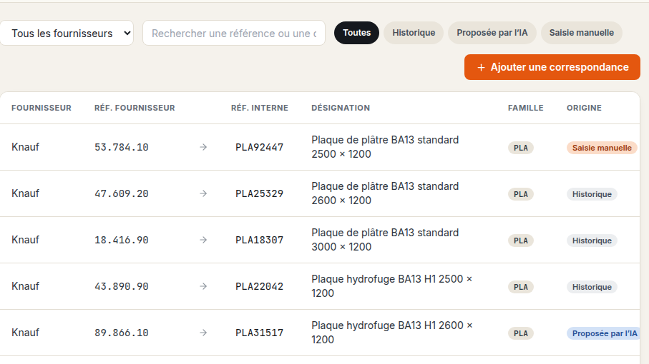The image size is (649, 364).
Task: Click internal reference PLA31517
Action: 260,333
